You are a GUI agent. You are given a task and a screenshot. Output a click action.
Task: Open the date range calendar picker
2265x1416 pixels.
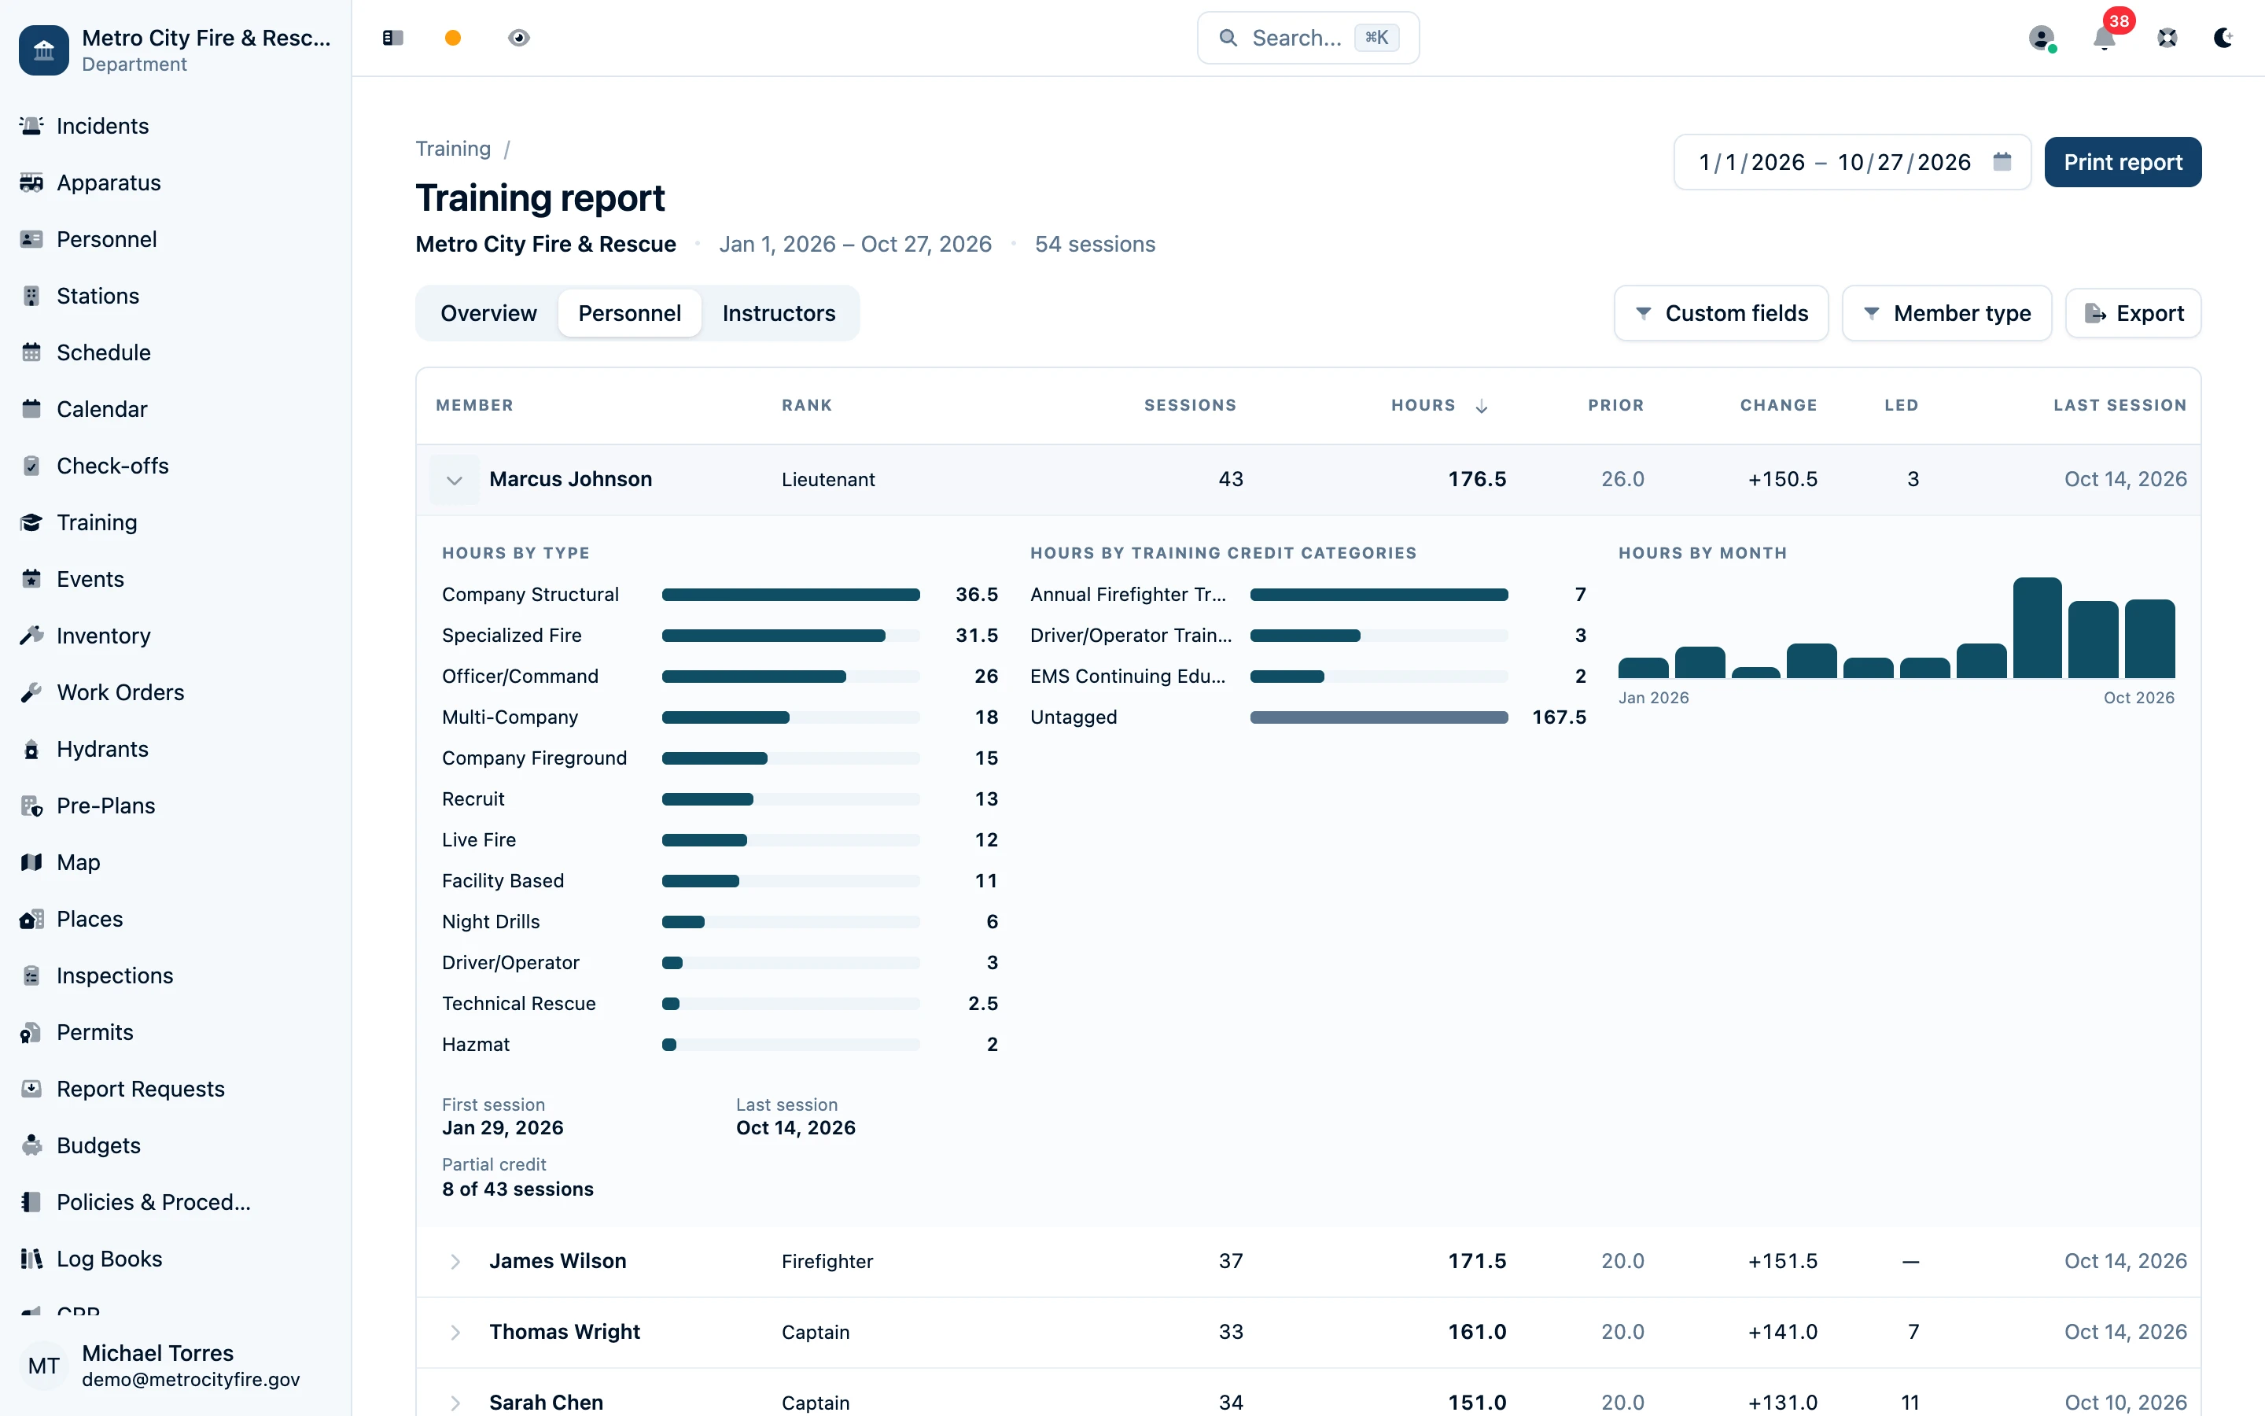pyautogui.click(x=2002, y=162)
